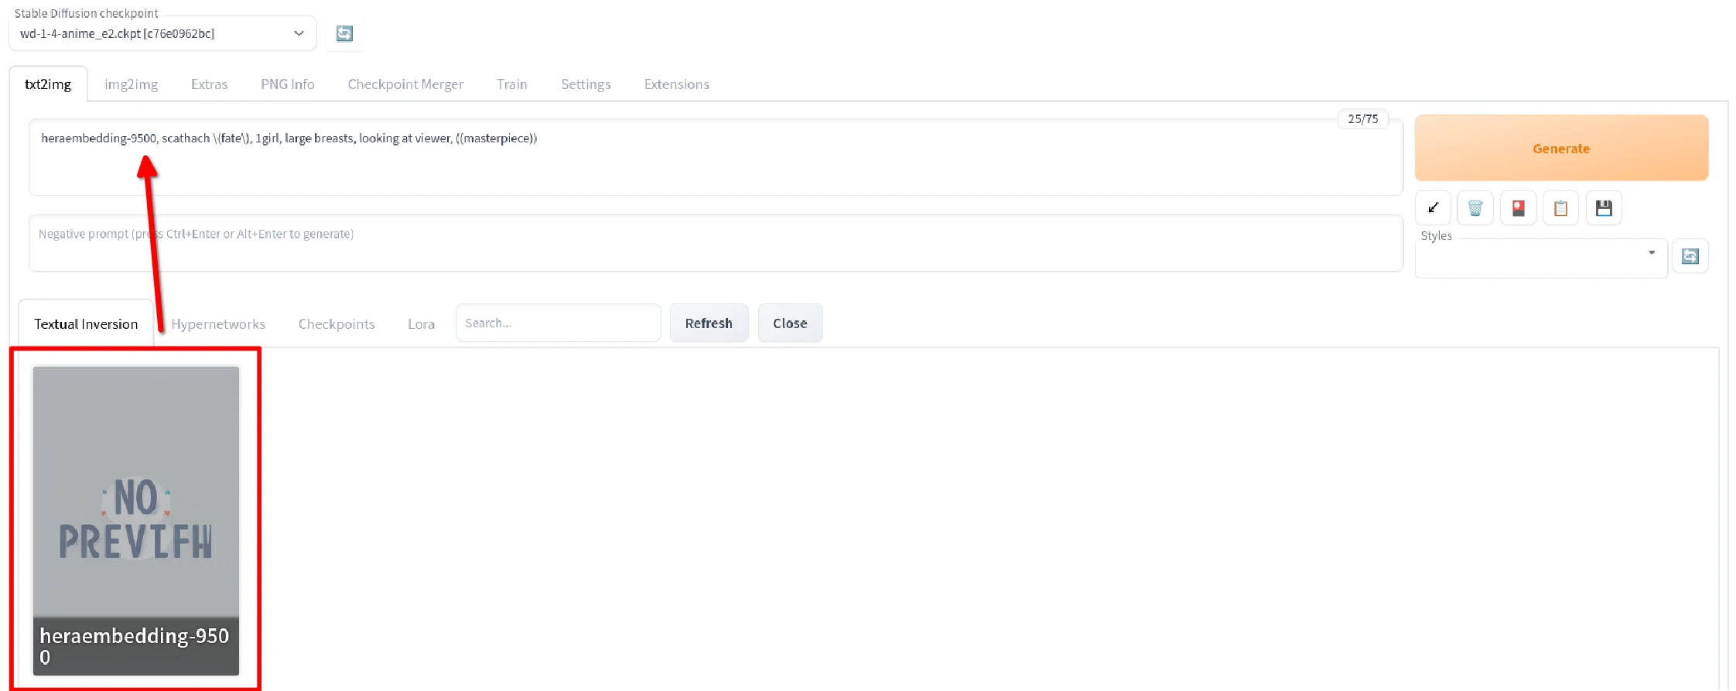
Task: Select the heraembedding-9500 embedding card
Action: pos(136,520)
